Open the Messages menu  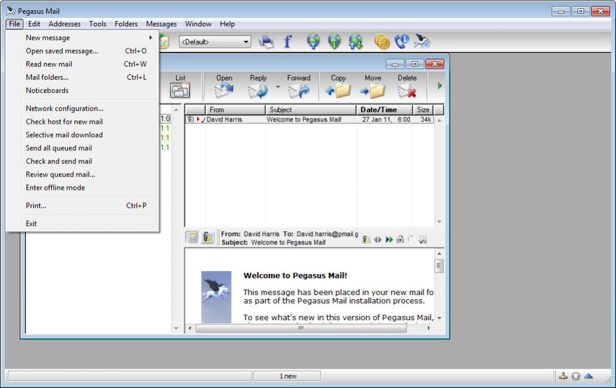click(x=161, y=24)
